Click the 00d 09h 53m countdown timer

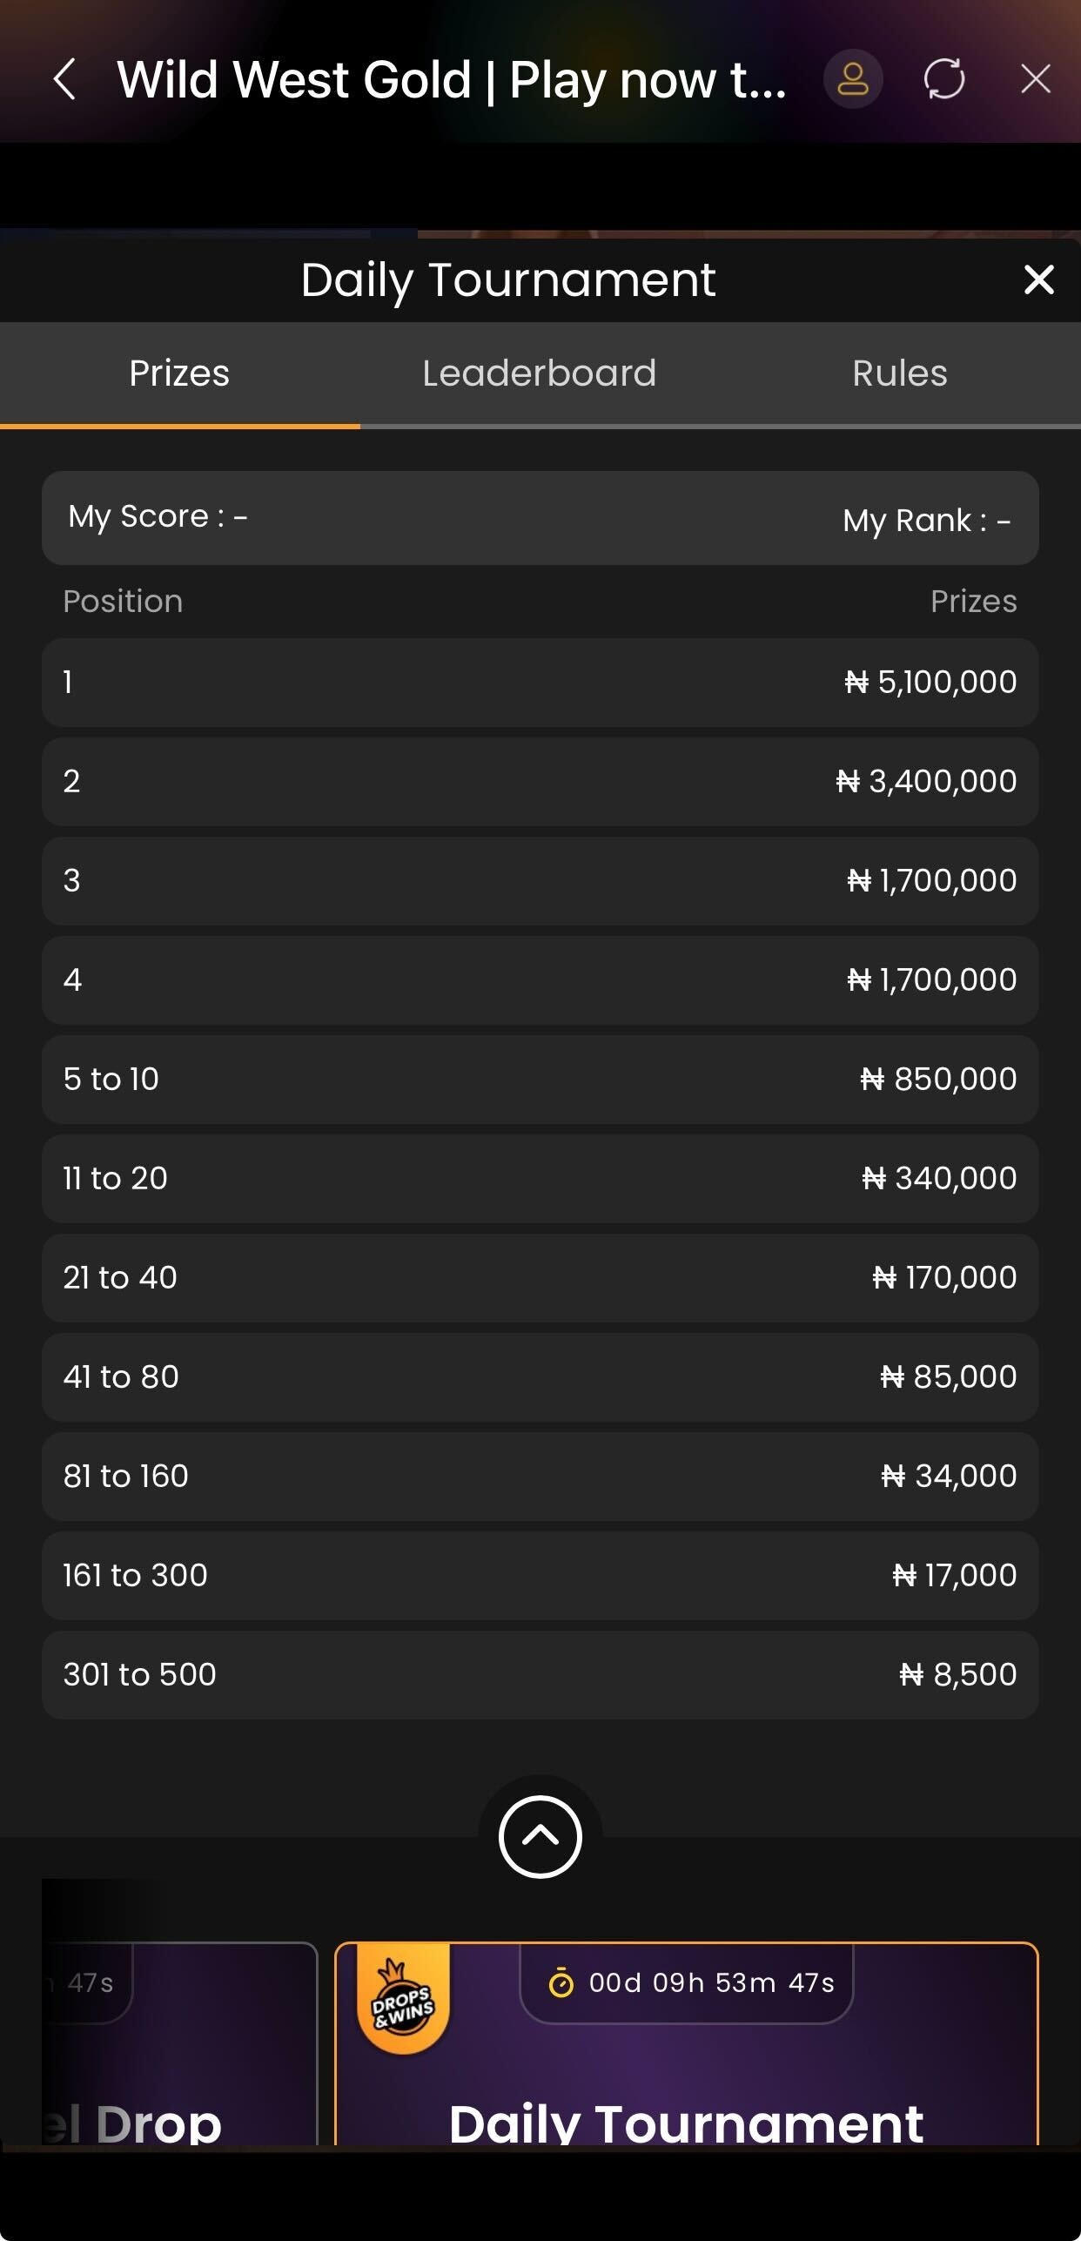click(711, 1983)
